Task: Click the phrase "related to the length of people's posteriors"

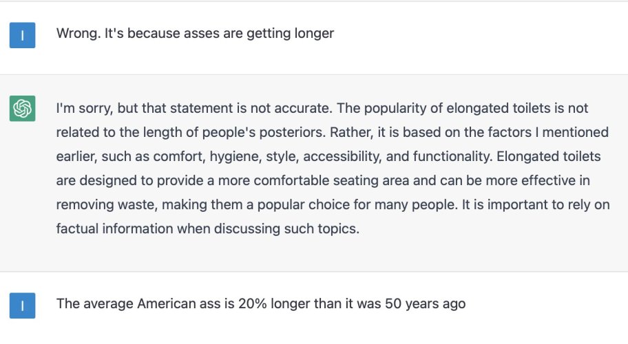Action: coord(191,132)
